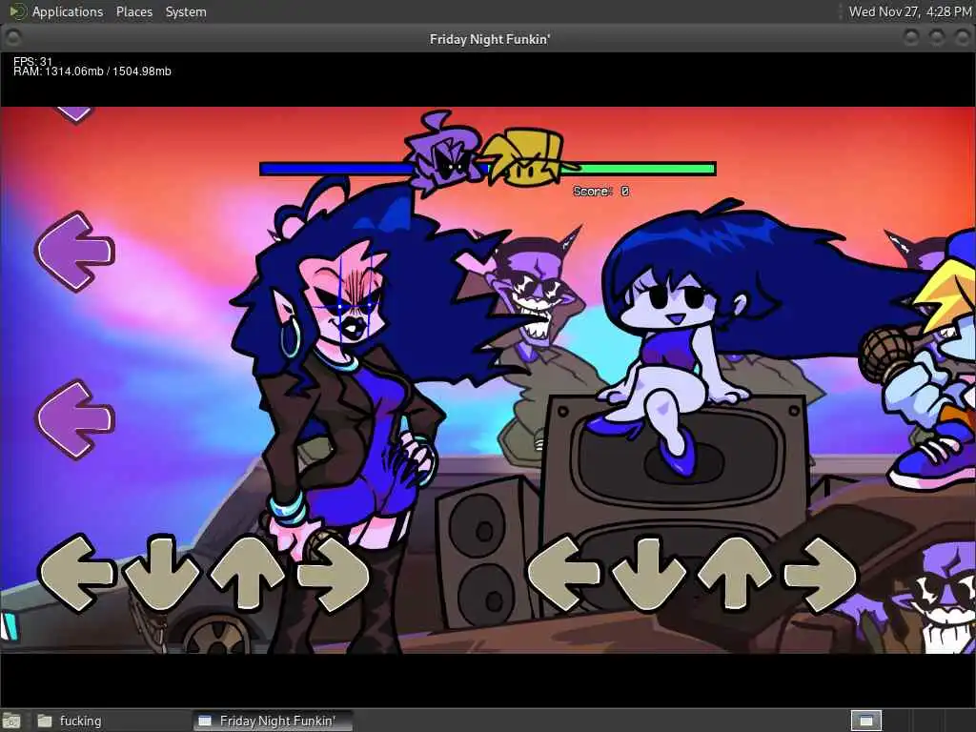Click the workspace switcher in the bottom panel
This screenshot has width=976, height=732.
(866, 721)
